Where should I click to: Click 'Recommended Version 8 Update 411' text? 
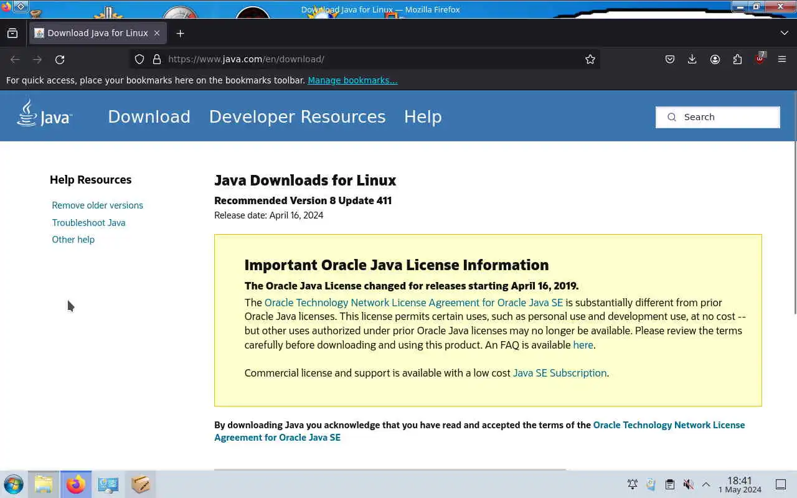[x=303, y=200]
